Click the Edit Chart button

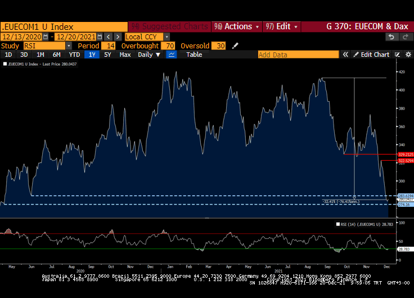371,55
